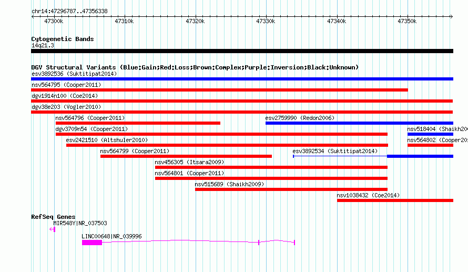
Task: Select the red nsv515689 loss bar
Action: point(291,189)
